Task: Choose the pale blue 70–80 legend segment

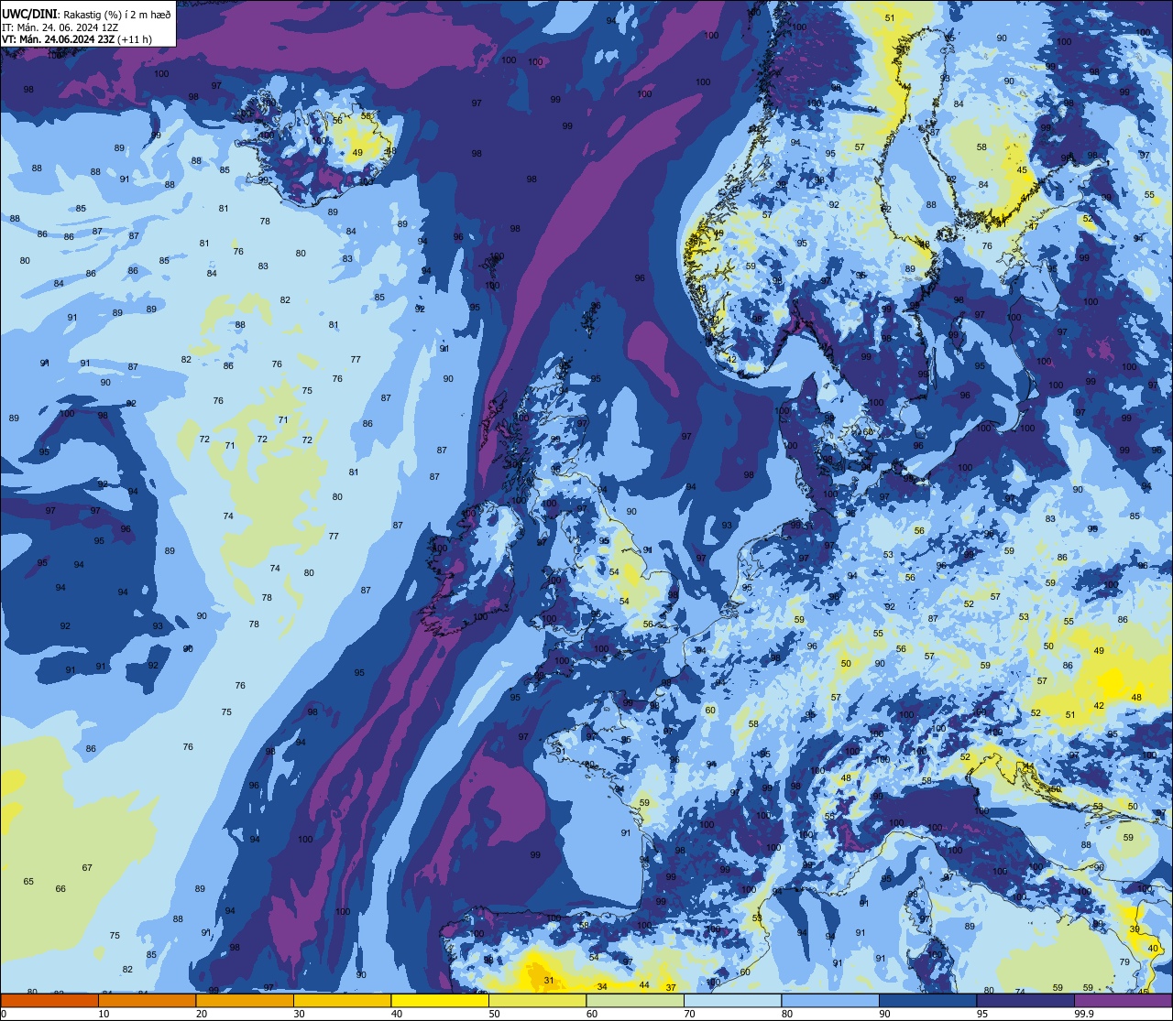Action: pyautogui.click(x=732, y=1001)
